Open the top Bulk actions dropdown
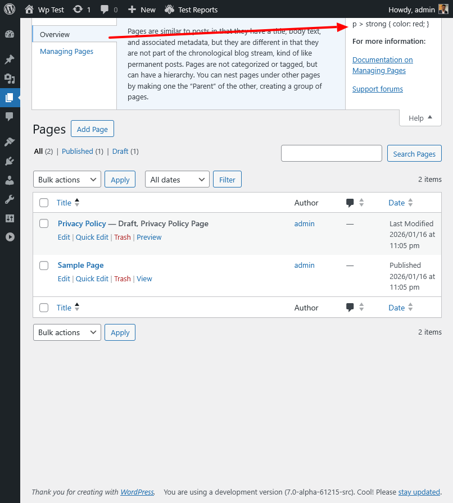This screenshot has height=503, width=453. pos(67,180)
